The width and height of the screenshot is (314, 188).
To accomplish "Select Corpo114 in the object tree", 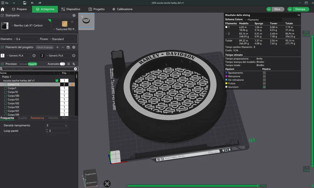I will (13, 84).
